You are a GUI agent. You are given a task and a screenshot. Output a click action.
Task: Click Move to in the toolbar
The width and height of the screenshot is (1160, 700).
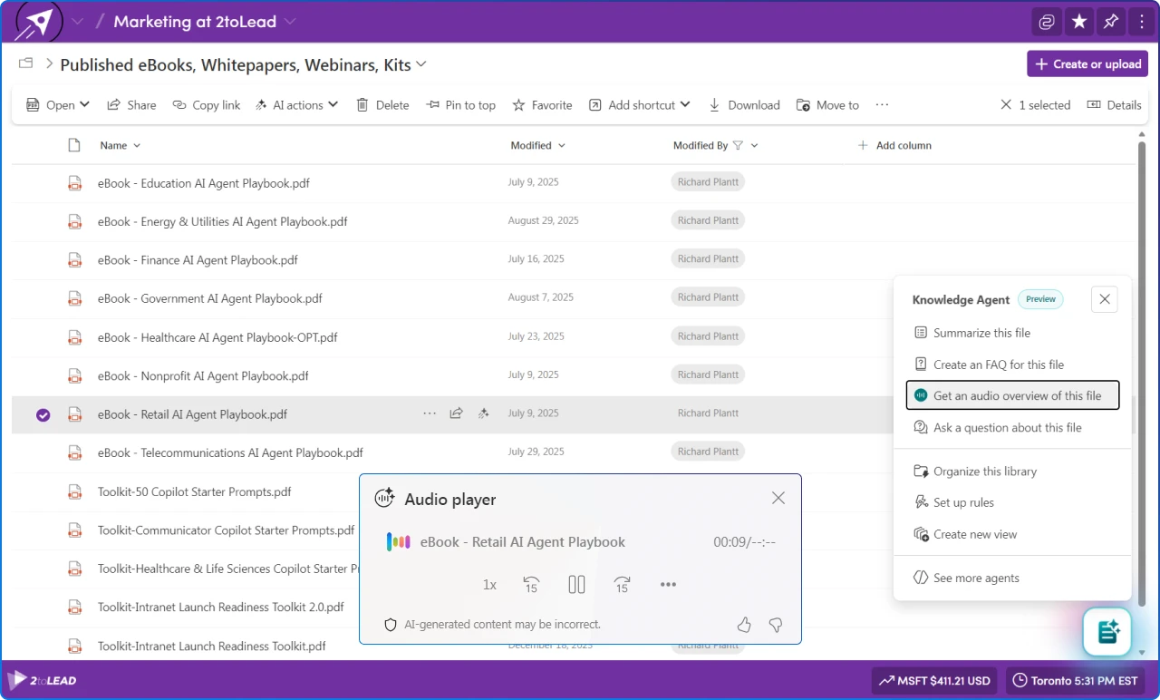point(827,105)
